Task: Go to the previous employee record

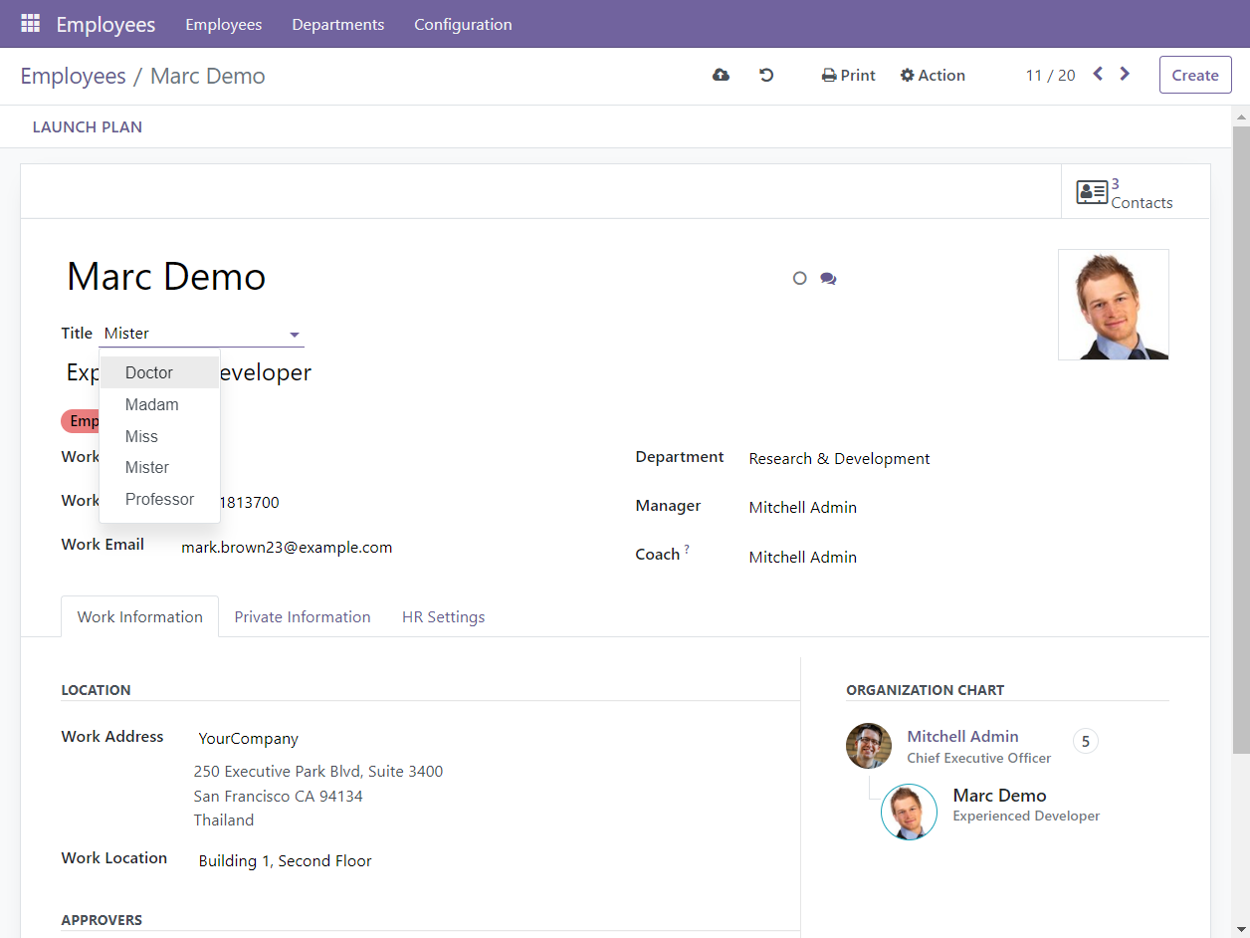Action: click(x=1096, y=73)
